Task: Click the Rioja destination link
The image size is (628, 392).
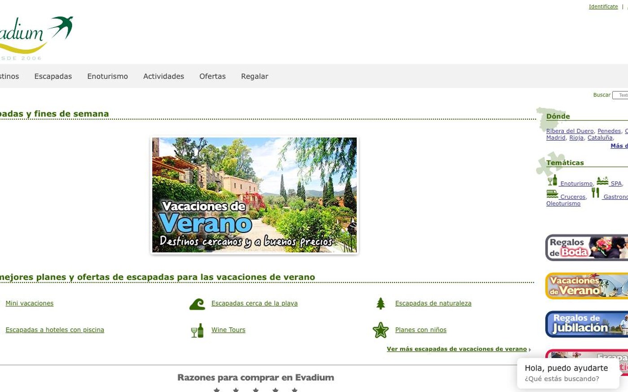Action: click(576, 138)
